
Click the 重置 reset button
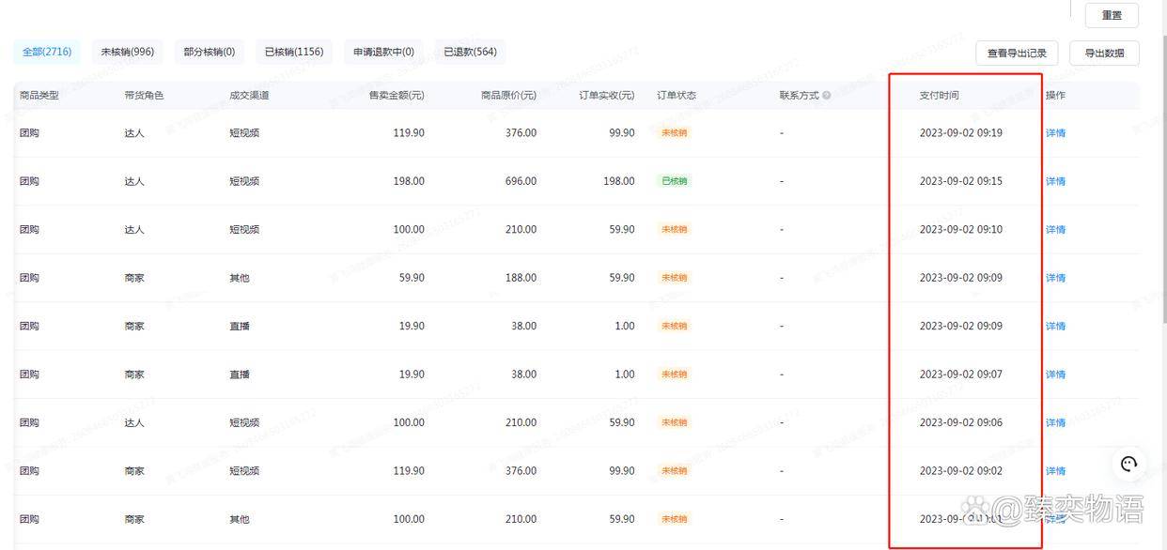[1112, 14]
